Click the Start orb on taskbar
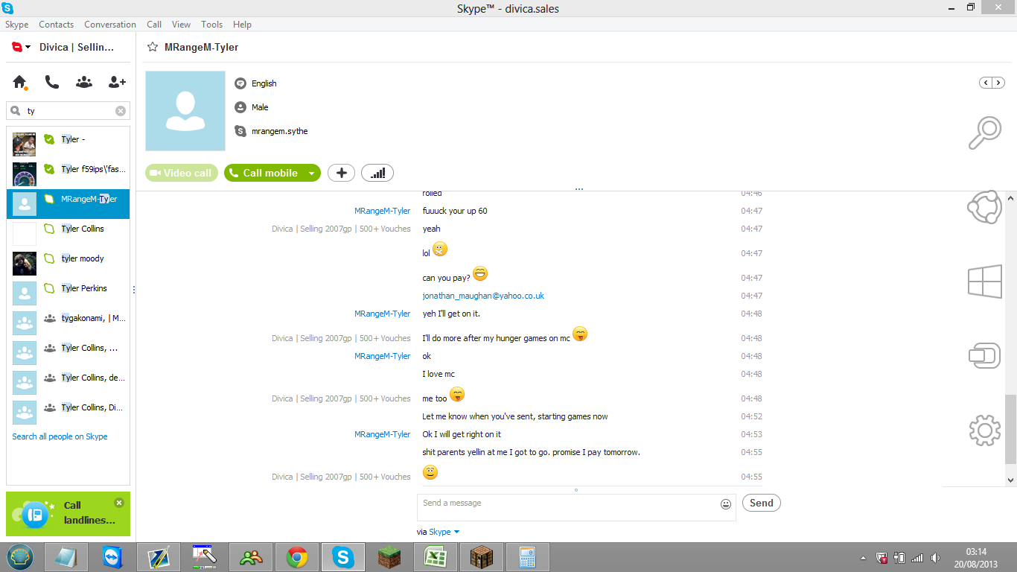This screenshot has height=572, width=1017. tap(20, 557)
